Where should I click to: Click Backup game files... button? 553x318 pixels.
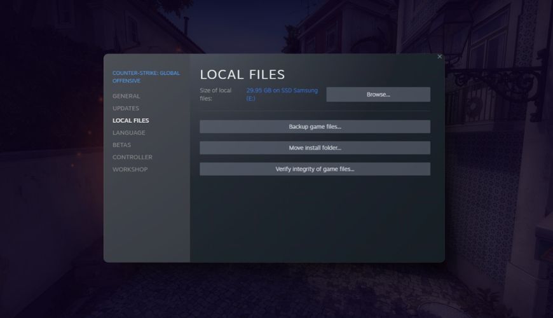(315, 127)
